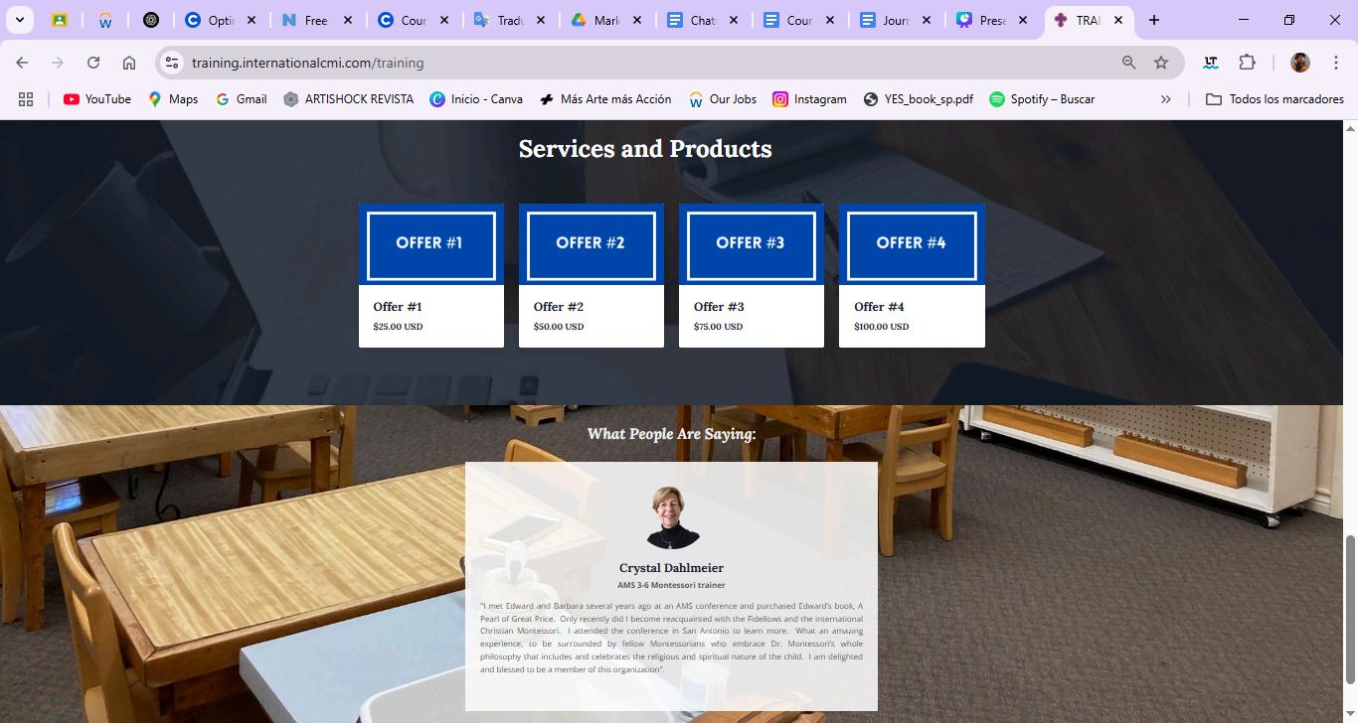This screenshot has width=1358, height=723.
Task: Open the zoom magnifier icon in address bar
Action: [x=1129, y=63]
